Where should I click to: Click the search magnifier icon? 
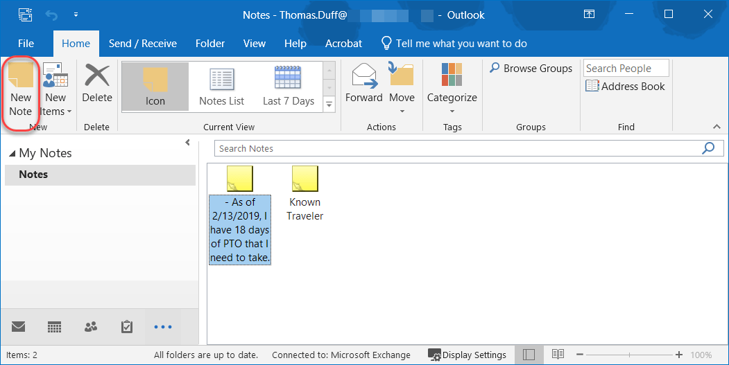(x=708, y=149)
